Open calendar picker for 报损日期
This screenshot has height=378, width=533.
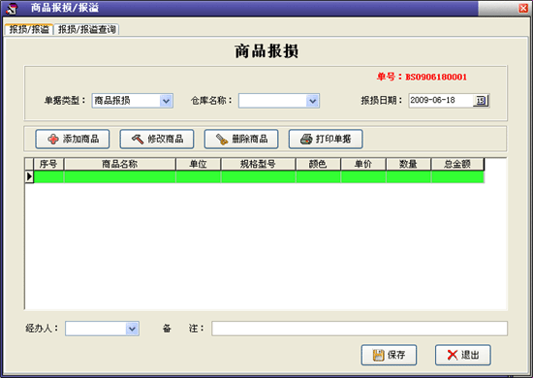481,101
